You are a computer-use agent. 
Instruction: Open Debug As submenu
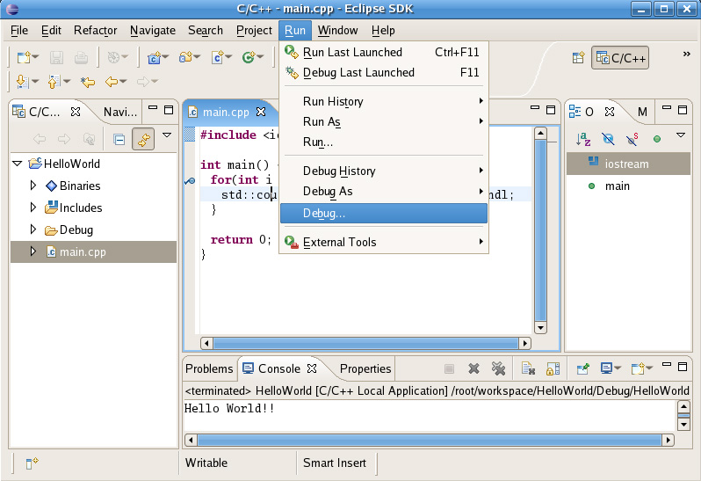click(384, 192)
